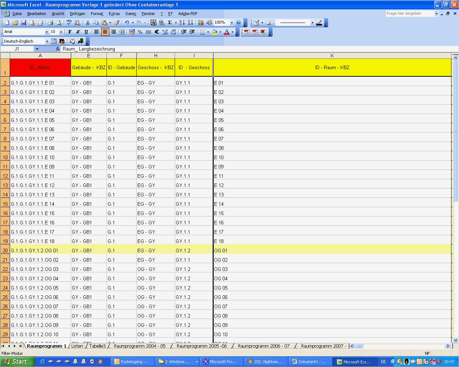Apply Euro currency format

156,32
